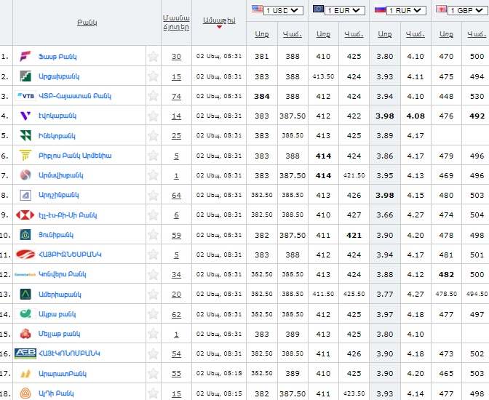Open Ardshinbank's 64 branches link
Viewport: 489px width, 400px height.
(x=176, y=196)
